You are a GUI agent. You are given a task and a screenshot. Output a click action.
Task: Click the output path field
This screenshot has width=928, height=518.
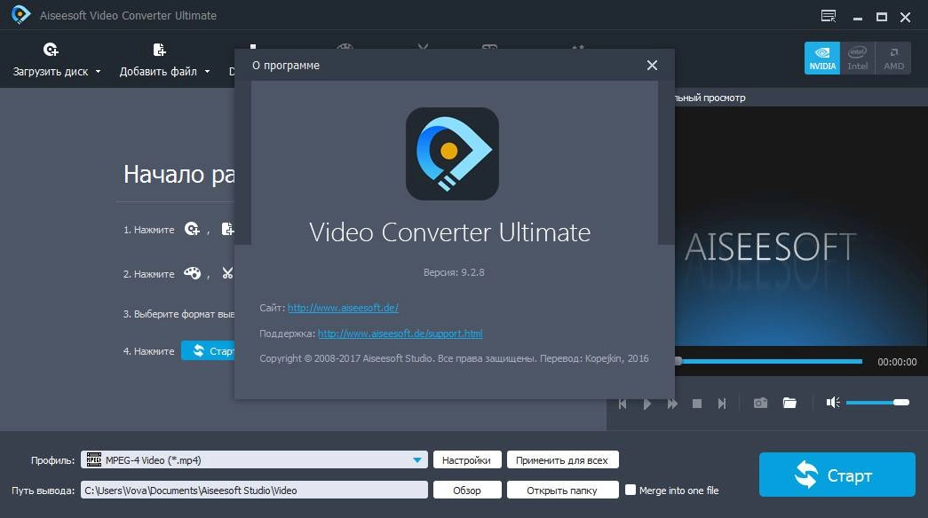click(x=254, y=491)
